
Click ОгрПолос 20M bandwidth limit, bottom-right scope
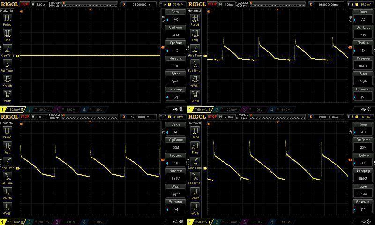(x=363, y=144)
